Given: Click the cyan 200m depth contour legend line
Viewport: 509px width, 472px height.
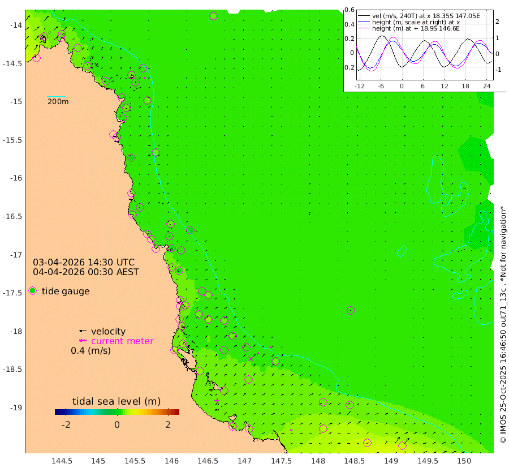Looking at the screenshot, I should 56,96.
